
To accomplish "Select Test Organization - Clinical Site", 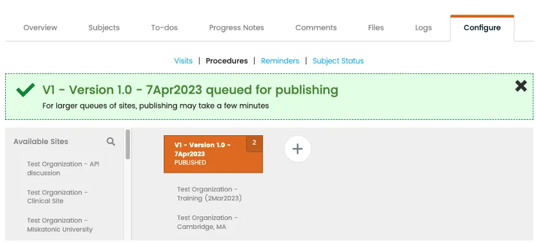I will coord(58,196).
